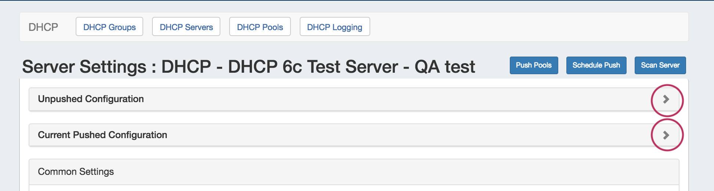Image resolution: width=714 pixels, height=191 pixels.
Task: Click the 'Current Pushed Configuration' title text
Action: pos(102,135)
